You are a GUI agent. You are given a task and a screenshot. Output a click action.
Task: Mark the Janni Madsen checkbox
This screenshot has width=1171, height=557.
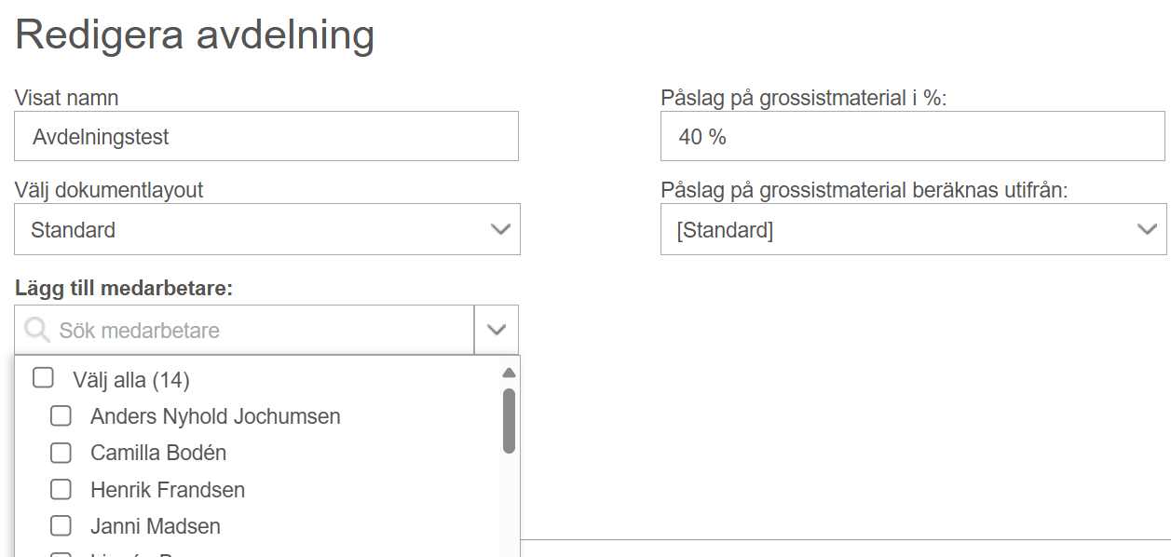(x=61, y=526)
